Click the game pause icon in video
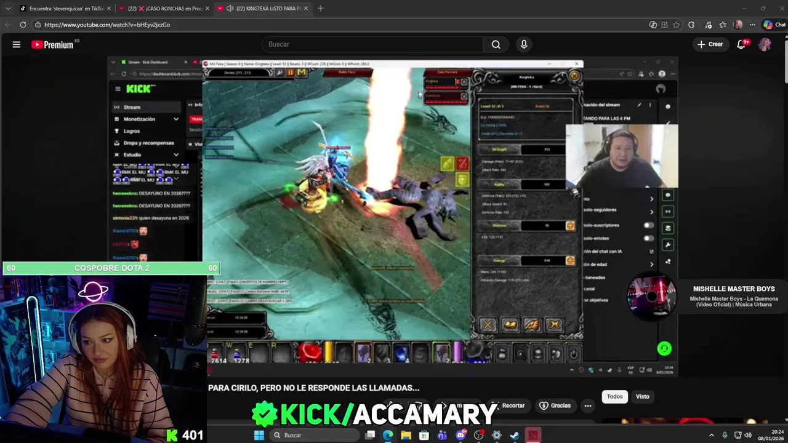 (290, 73)
